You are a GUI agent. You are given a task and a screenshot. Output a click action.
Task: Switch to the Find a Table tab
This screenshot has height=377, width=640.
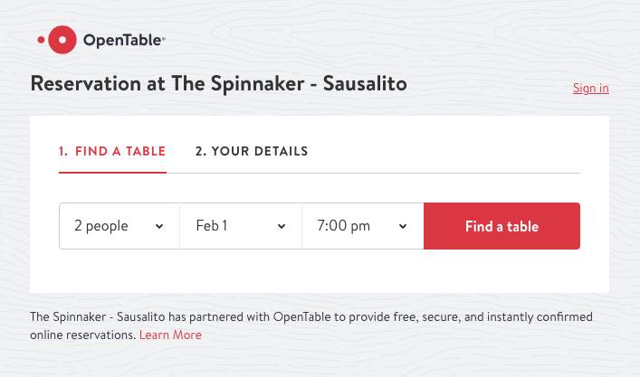coord(112,152)
